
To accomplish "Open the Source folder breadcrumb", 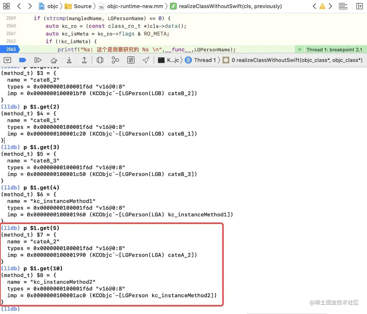I will [x=78, y=6].
